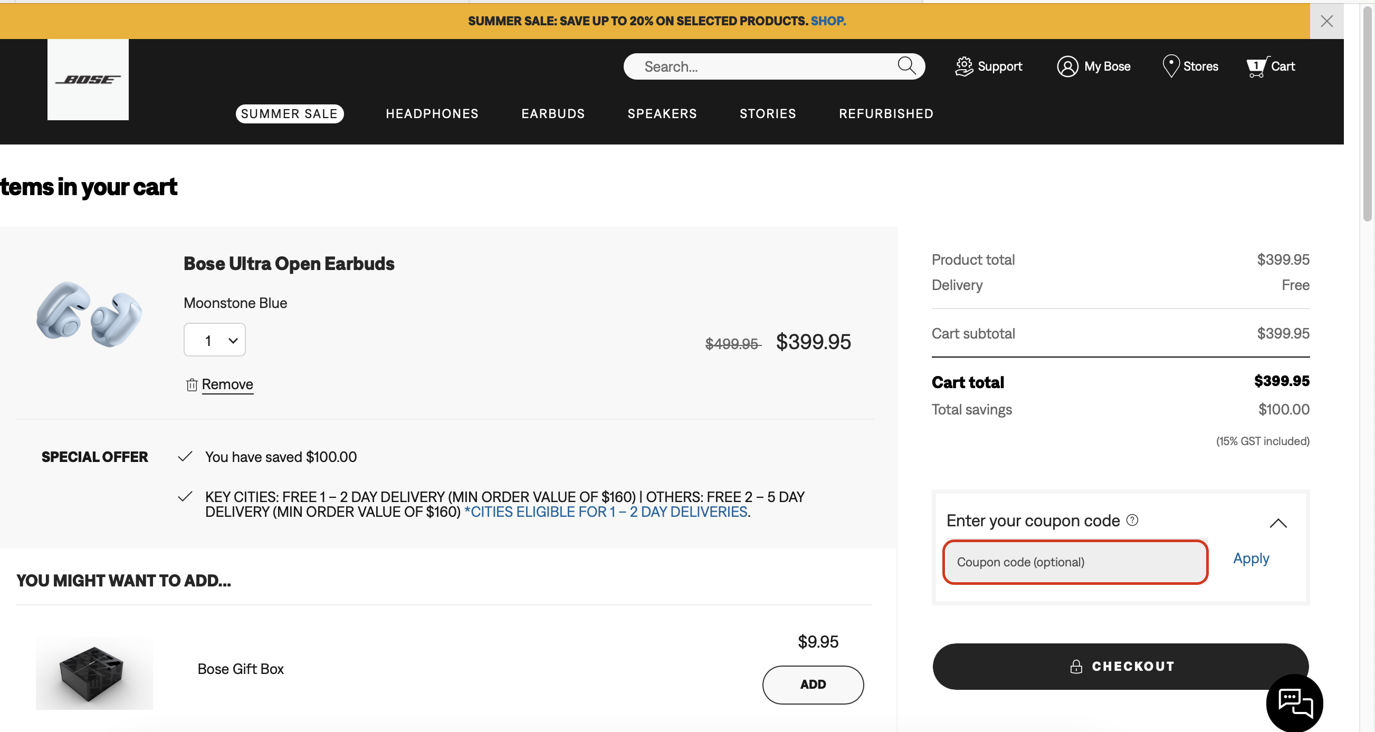
Task: Open the Headphones menu
Action: tap(432, 113)
